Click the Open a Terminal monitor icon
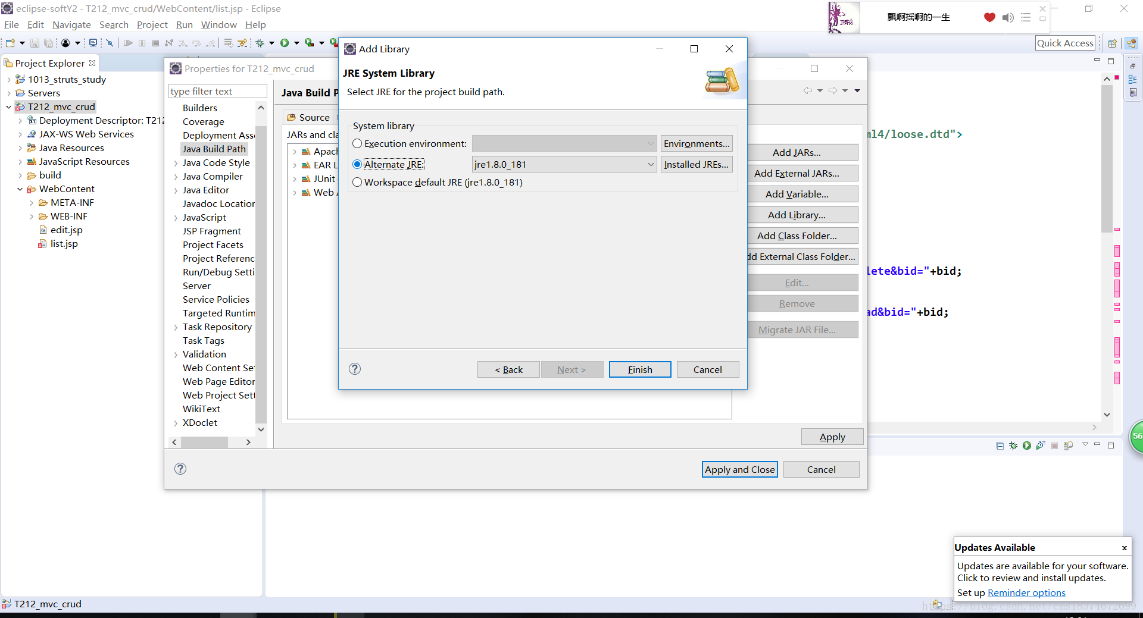1143x618 pixels. tap(93, 43)
